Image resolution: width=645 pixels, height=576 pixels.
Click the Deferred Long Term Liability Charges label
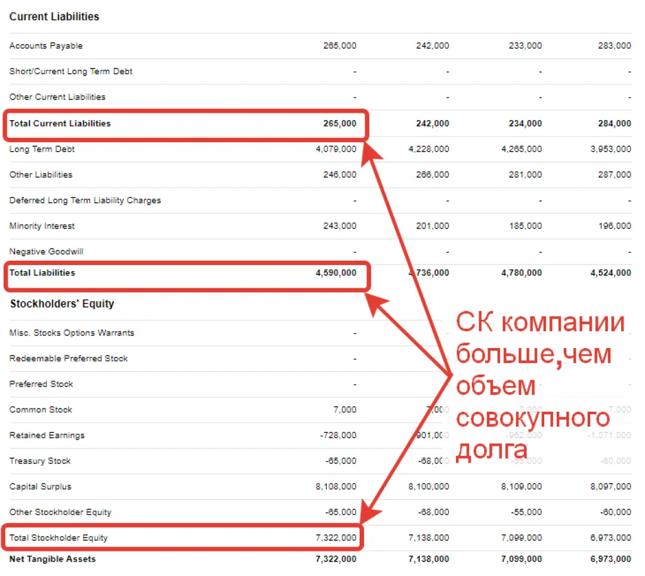click(x=85, y=200)
